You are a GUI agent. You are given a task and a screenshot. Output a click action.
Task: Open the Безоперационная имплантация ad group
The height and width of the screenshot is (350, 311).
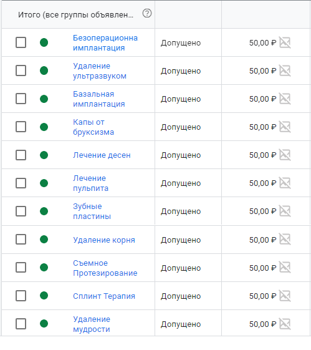[x=105, y=42]
